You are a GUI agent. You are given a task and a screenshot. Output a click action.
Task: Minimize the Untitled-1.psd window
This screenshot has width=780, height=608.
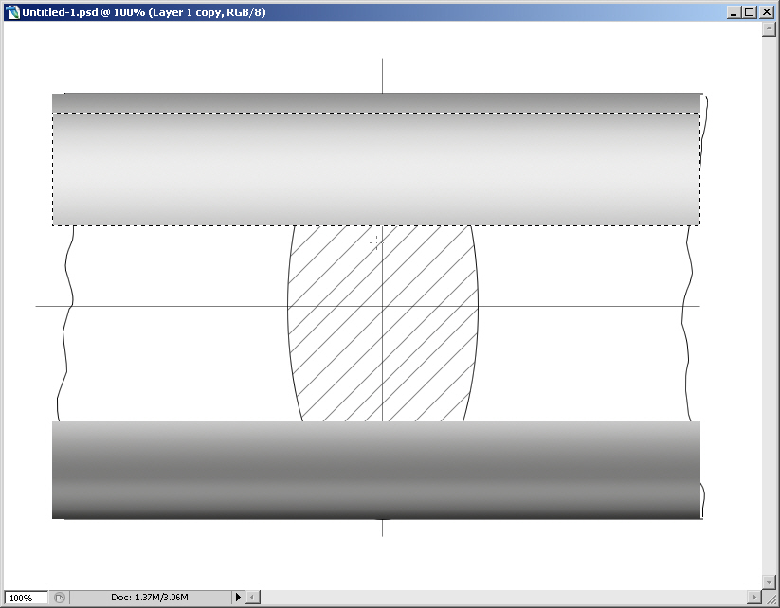click(734, 12)
